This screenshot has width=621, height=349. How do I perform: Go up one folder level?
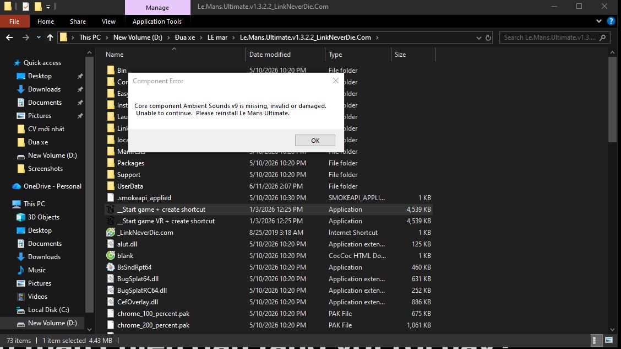coord(50,37)
